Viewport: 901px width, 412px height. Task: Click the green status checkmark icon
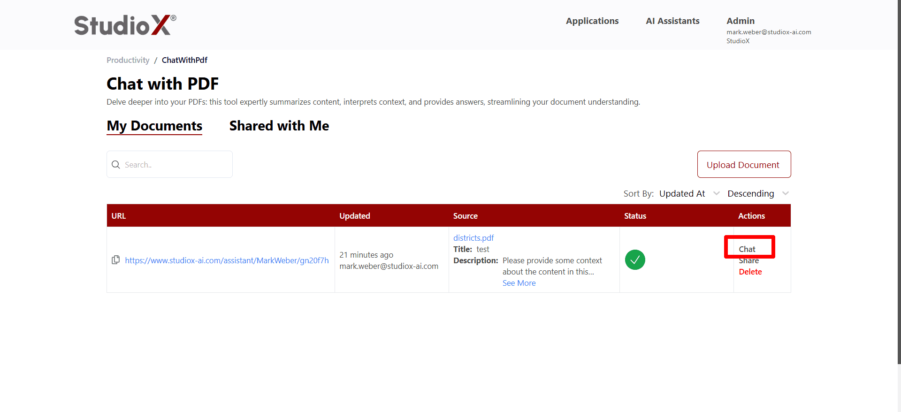pyautogui.click(x=635, y=259)
